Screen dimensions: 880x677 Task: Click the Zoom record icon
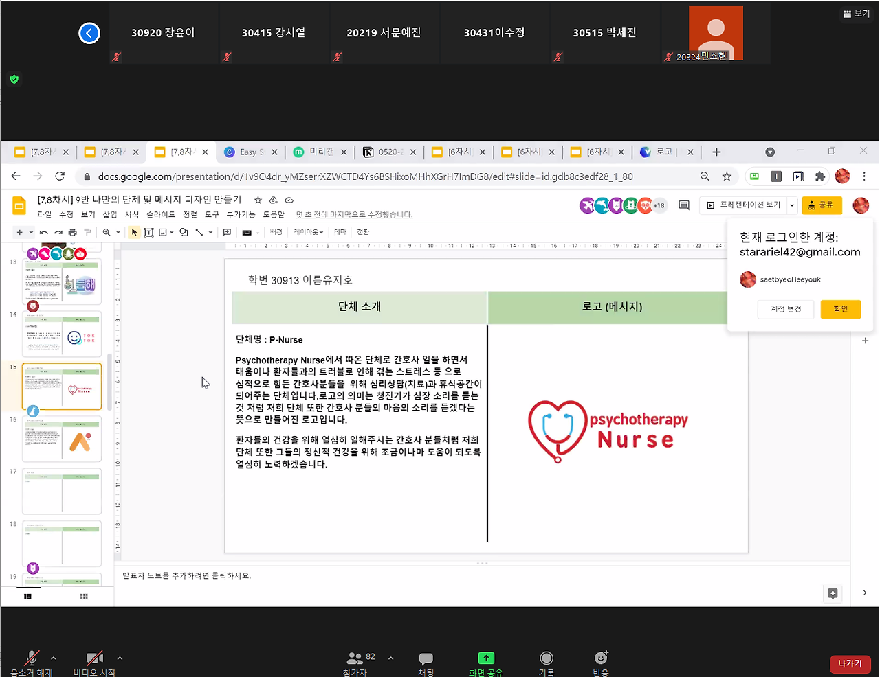(x=547, y=658)
